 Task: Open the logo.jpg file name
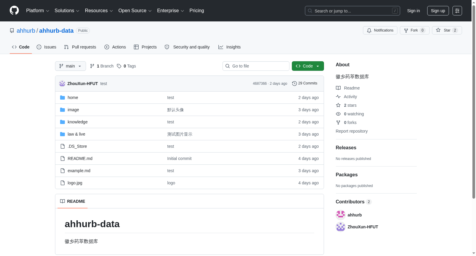[x=75, y=183]
